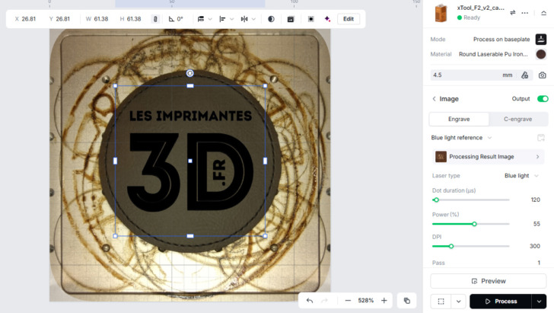Open Processing Result Image settings
Image resolution: width=554 pixels, height=313 pixels.
coord(488,157)
